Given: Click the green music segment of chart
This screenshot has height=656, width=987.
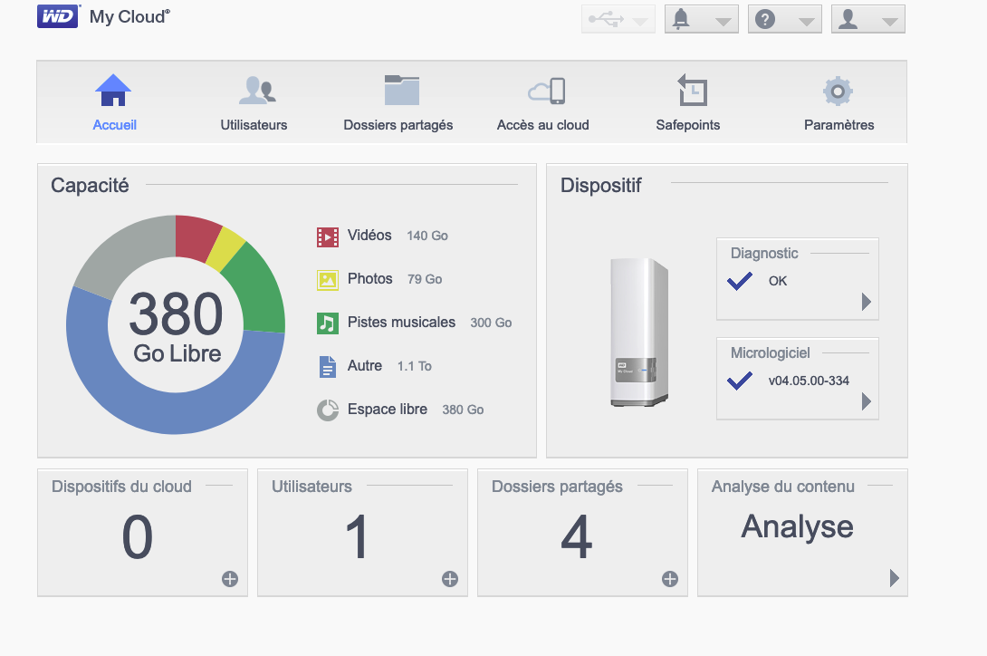Looking at the screenshot, I should point(255,291).
